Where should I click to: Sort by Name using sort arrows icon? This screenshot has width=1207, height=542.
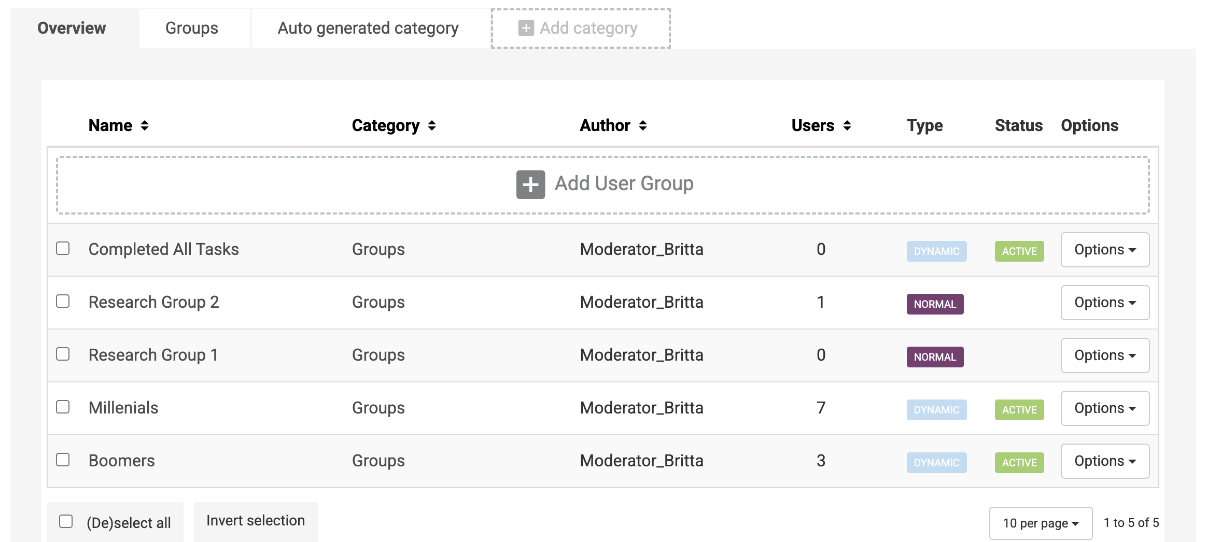(145, 125)
